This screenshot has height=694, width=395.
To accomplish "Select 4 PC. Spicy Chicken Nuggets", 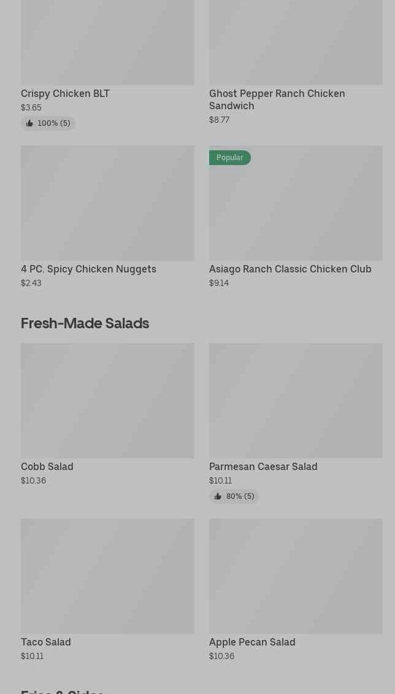I will [x=88, y=269].
